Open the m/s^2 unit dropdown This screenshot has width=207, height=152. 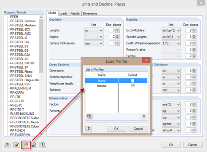[x=171, y=104]
